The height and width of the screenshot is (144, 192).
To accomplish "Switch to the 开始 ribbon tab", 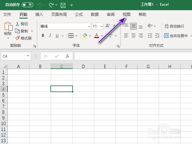I will click(23, 14).
